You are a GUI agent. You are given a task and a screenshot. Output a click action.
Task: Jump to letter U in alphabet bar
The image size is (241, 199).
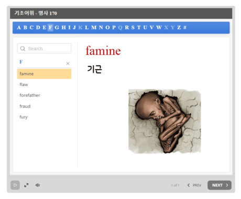(x=145, y=28)
